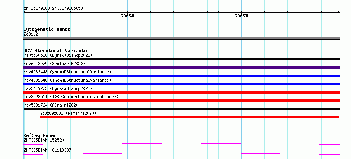
Task: Select the red nsv5449775 variant bar
Action: pyautogui.click(x=181, y=92)
